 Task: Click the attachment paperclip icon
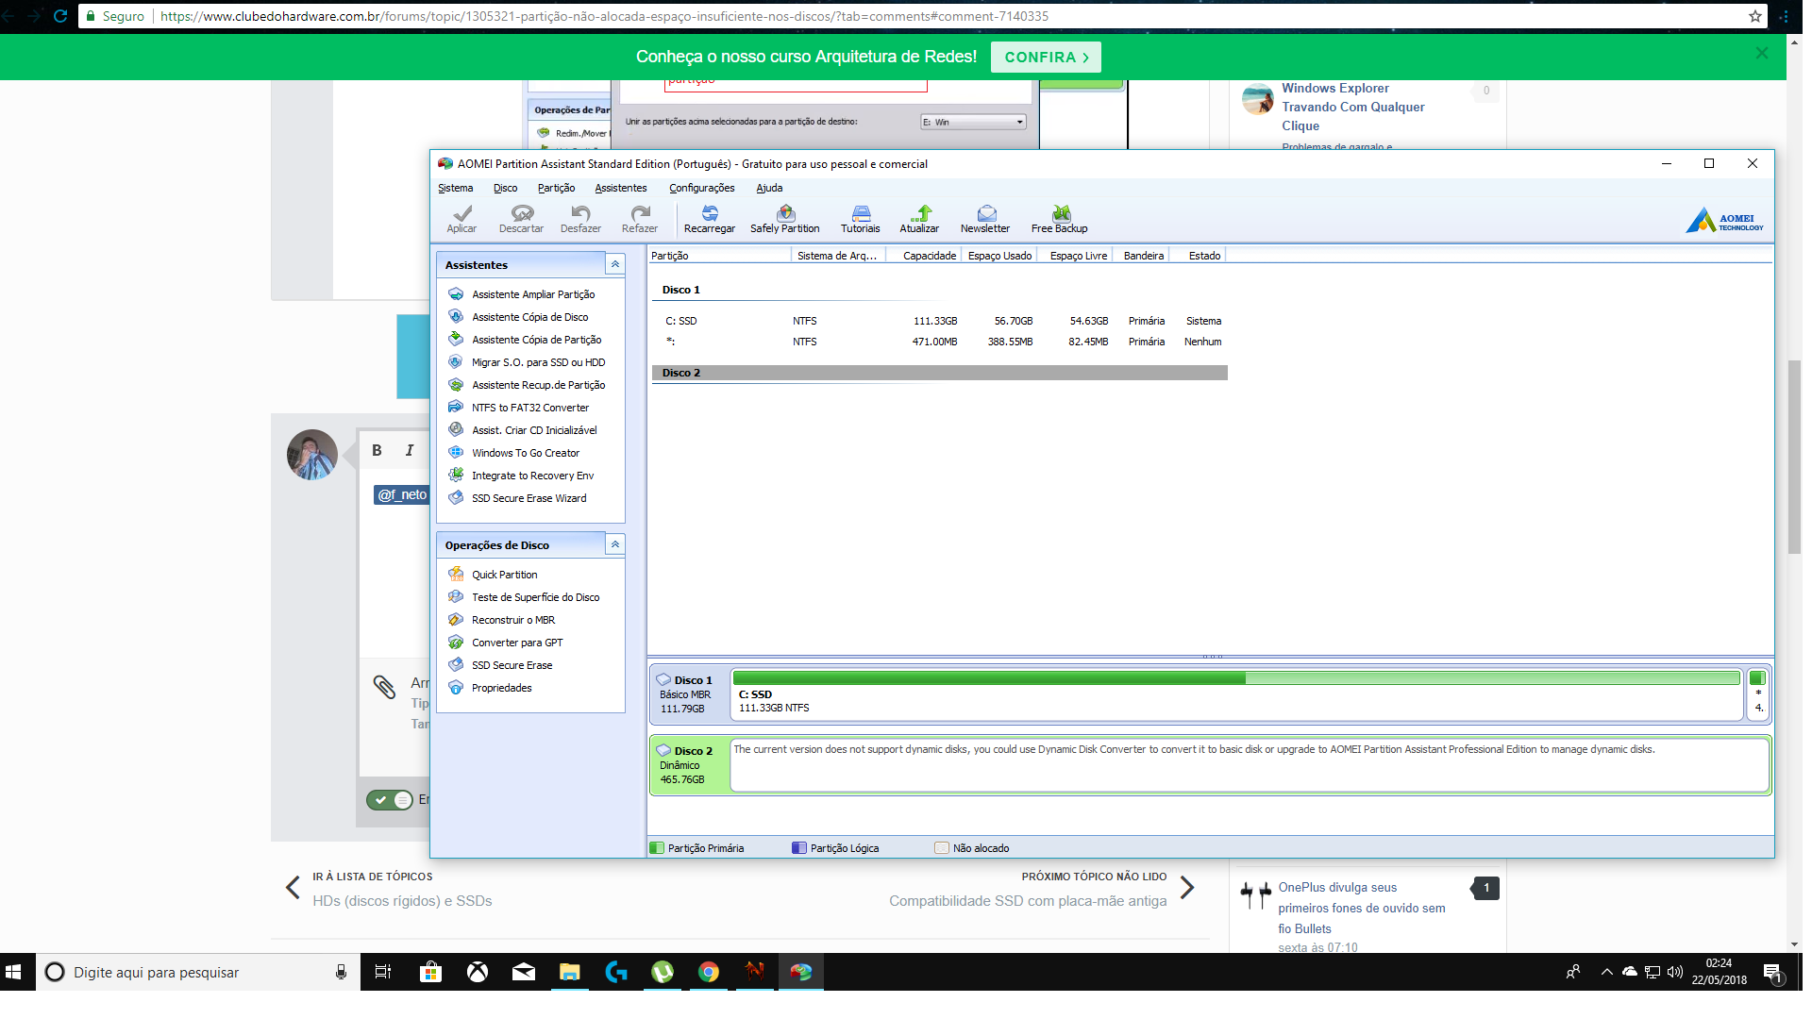pyautogui.click(x=384, y=687)
